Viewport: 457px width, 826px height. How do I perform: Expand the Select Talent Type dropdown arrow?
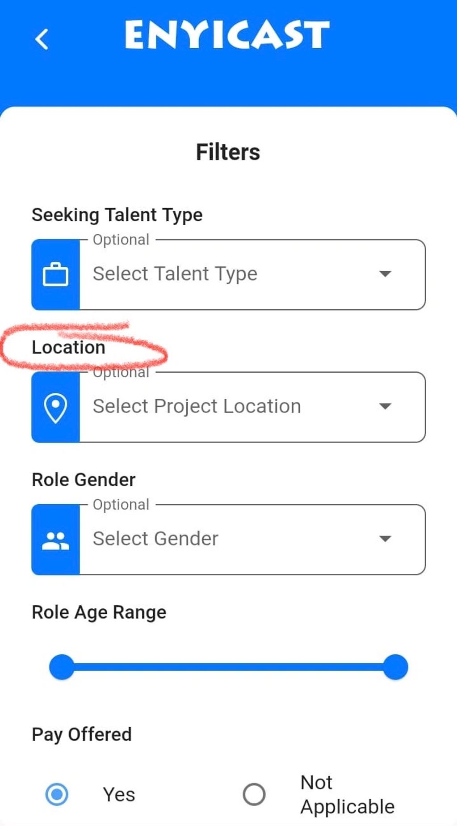[385, 274]
